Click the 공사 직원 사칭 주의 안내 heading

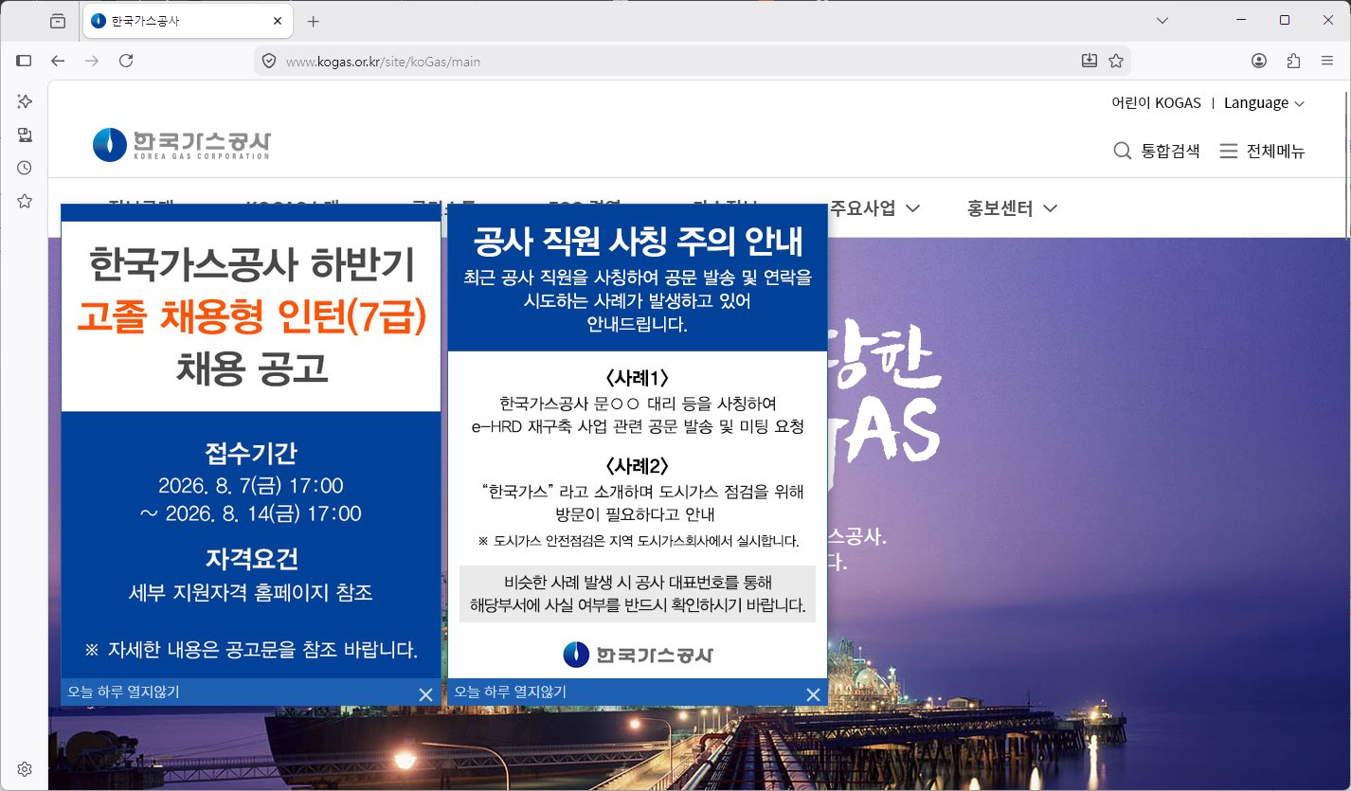(638, 243)
